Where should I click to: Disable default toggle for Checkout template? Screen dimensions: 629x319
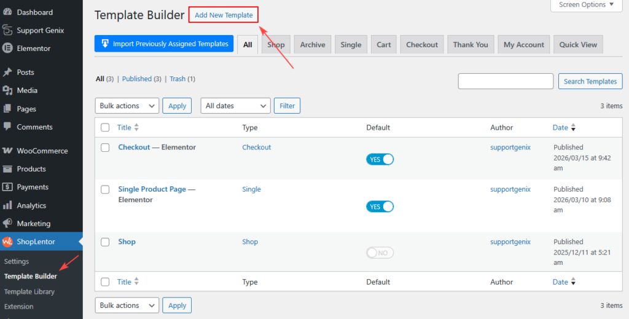pos(380,159)
